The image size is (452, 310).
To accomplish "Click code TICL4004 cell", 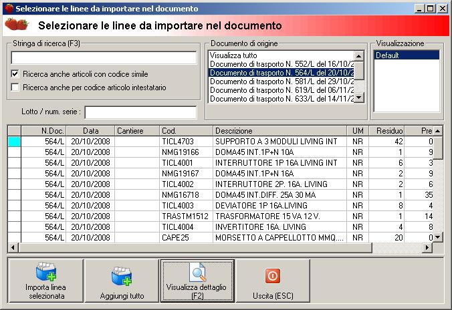I will [187, 226].
